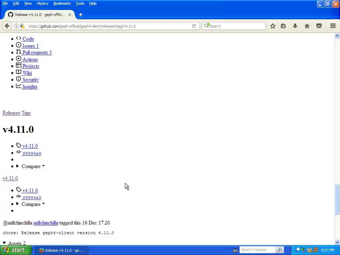The width and height of the screenshot is (340, 255).
Task: Open the Firefox hamburger menu
Action: pyautogui.click(x=333, y=26)
